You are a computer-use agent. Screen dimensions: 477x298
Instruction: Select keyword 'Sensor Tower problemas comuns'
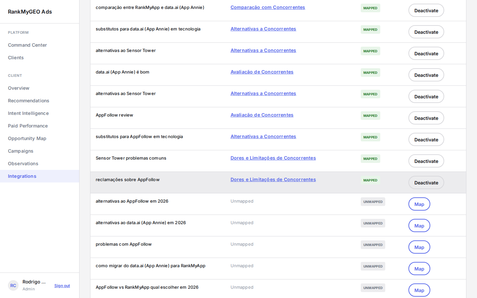point(131,158)
